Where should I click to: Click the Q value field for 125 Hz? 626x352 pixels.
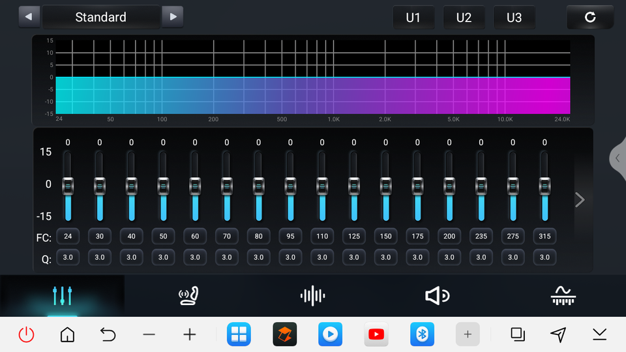coord(353,257)
